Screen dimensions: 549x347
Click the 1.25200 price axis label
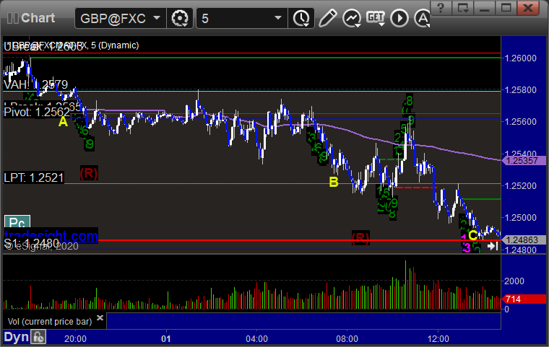click(520, 185)
